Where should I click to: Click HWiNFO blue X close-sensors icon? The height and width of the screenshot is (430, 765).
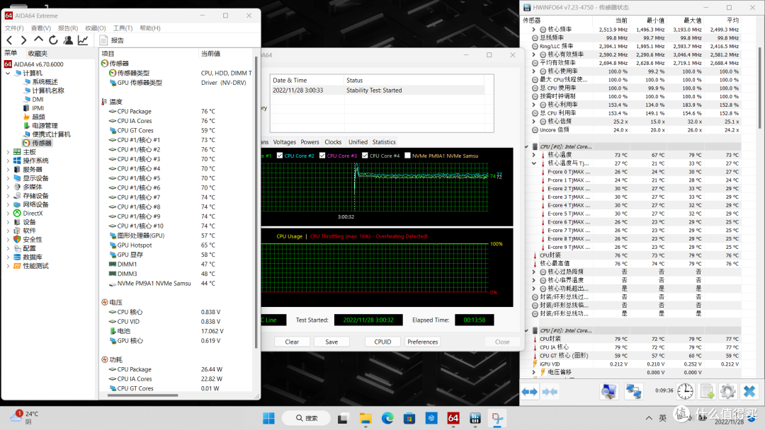pyautogui.click(x=749, y=391)
